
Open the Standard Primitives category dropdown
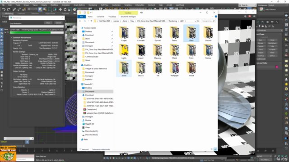(x=270, y=30)
